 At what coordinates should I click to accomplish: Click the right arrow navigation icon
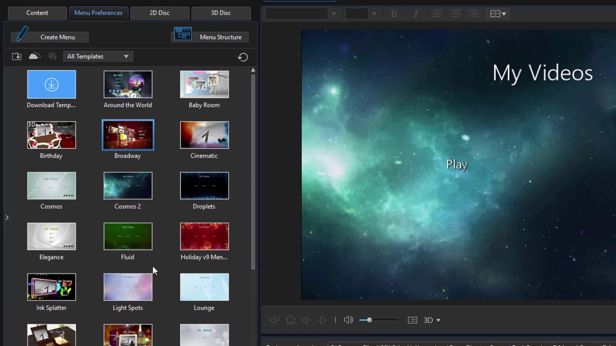point(322,320)
